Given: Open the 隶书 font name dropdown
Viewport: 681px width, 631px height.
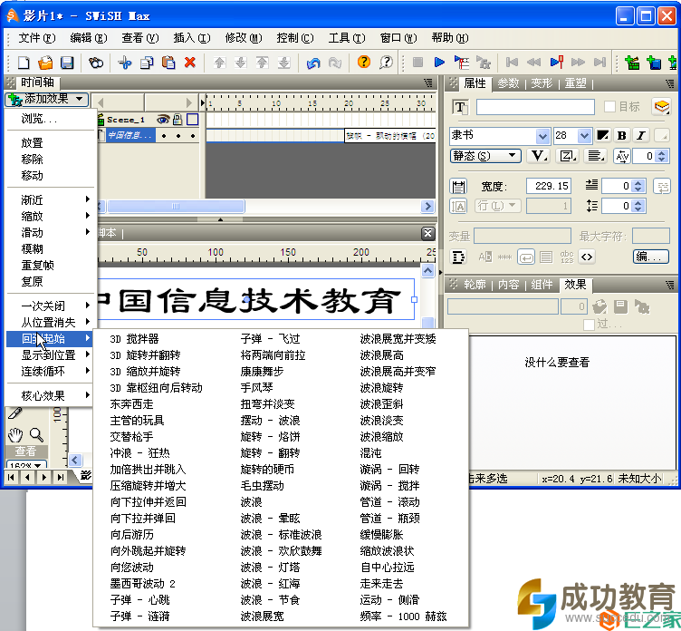Looking at the screenshot, I should [542, 136].
